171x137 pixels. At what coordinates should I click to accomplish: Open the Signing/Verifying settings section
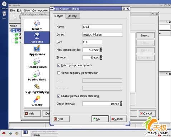(37, 89)
